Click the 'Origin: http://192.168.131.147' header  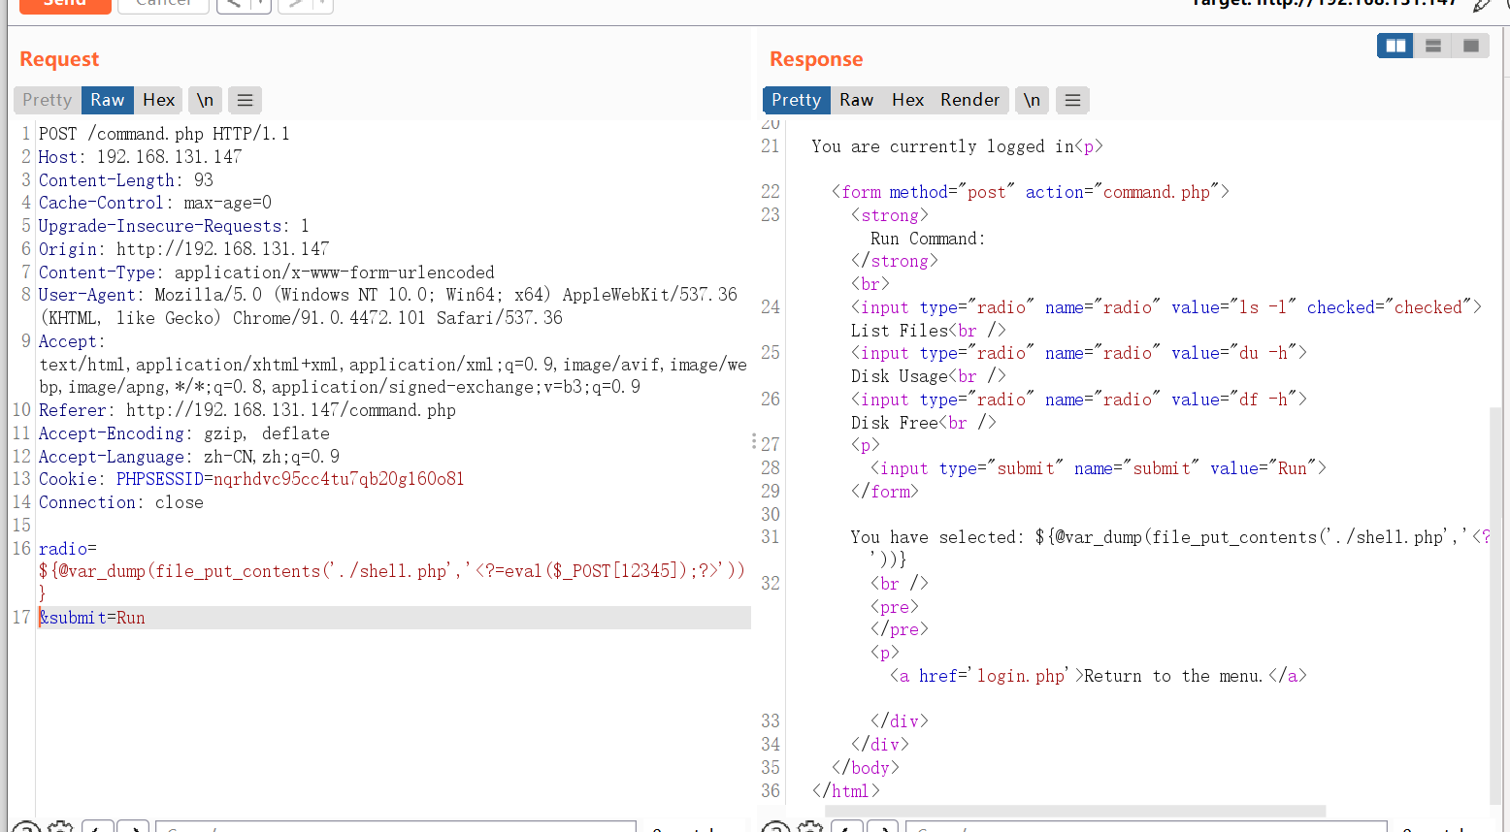coord(183,249)
